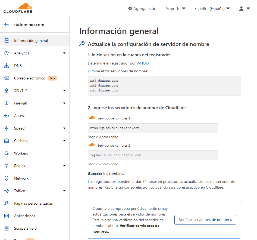The width and height of the screenshot is (257, 240).
Task: Click the Tráfico routing icon
Action: coord(7,191)
